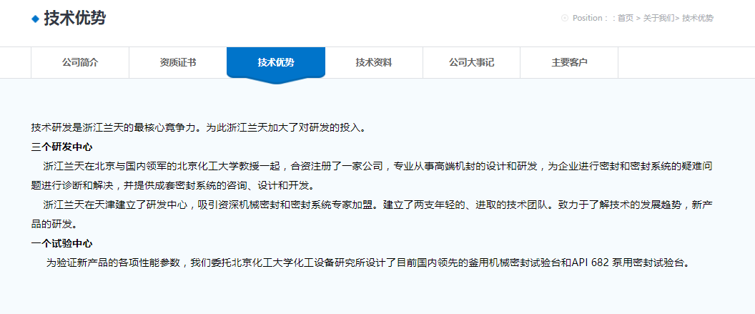Click the paragraph starting 为验证新产品的各项性能参数
The height and width of the screenshot is (314, 755).
click(370, 263)
